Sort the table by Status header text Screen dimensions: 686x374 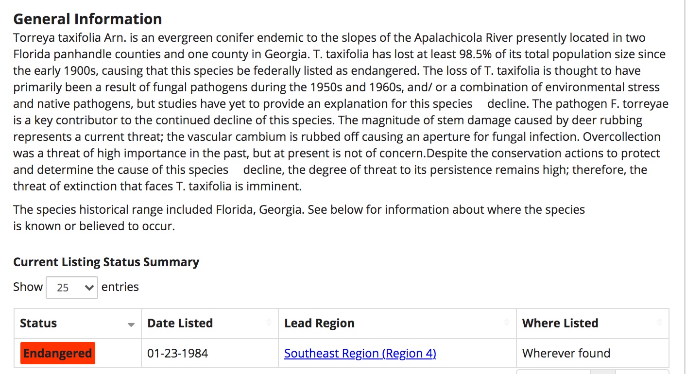point(38,323)
